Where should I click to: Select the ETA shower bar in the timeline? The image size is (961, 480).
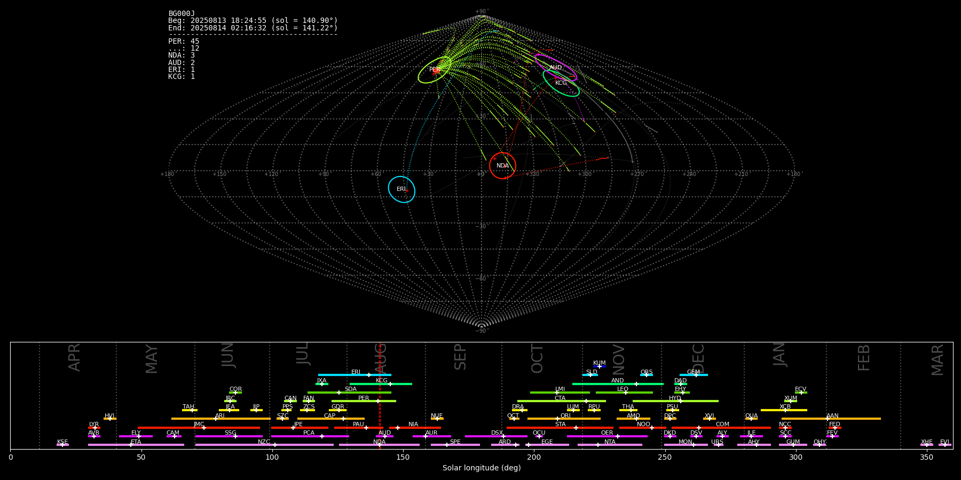click(136, 445)
